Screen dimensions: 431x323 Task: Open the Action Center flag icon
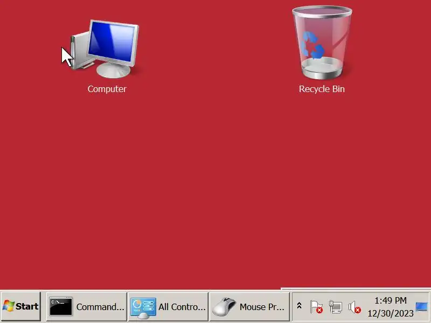tap(316, 306)
